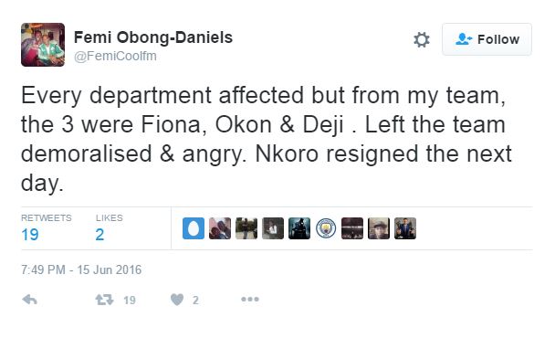Open the Batman avatar user profile

pyautogui.click(x=299, y=228)
